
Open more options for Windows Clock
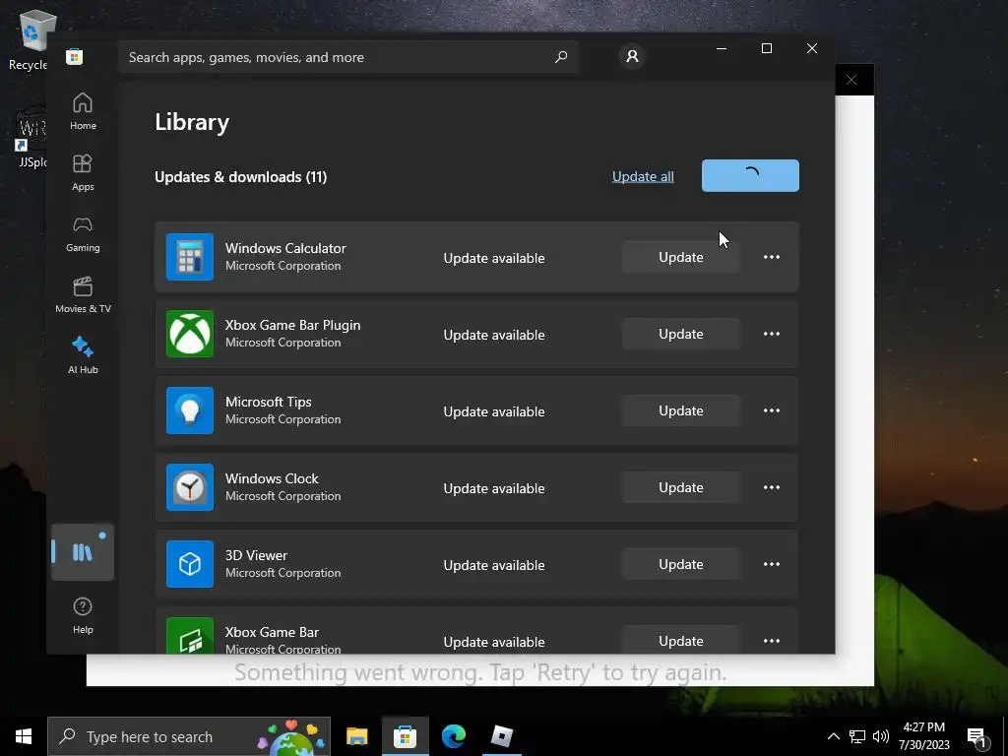tap(772, 487)
